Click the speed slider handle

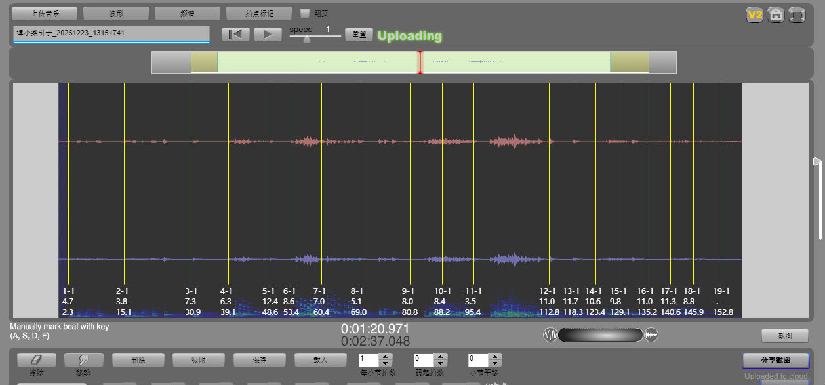pos(306,38)
